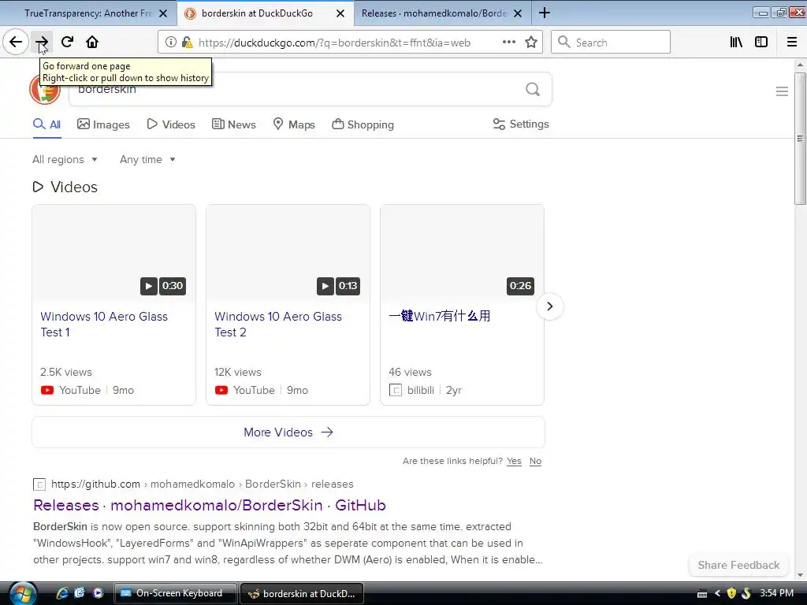The height and width of the screenshot is (605, 807).
Task: Click the github.com result URL breadcrumb
Action: coord(202,484)
